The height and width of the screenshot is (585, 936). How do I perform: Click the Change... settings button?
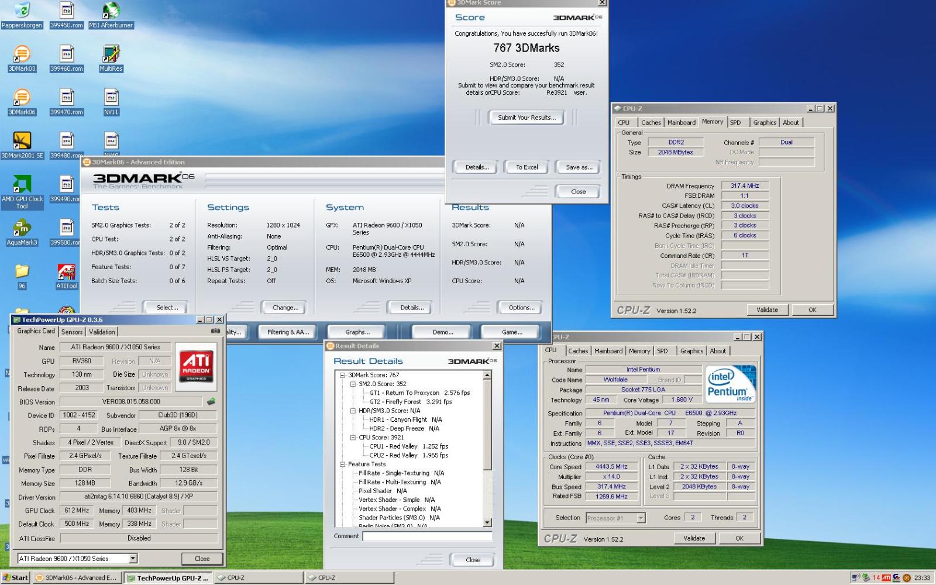(285, 308)
